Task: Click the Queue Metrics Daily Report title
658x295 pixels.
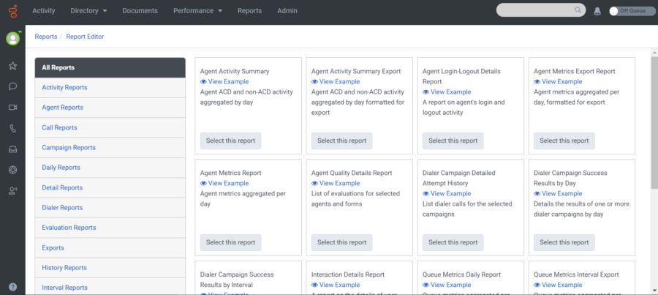Action: (461, 275)
